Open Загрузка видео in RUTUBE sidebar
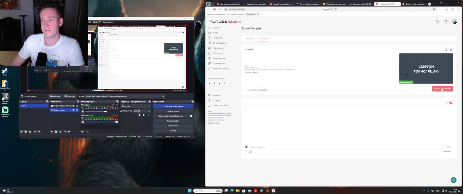The image size is (463, 194). tap(219, 43)
